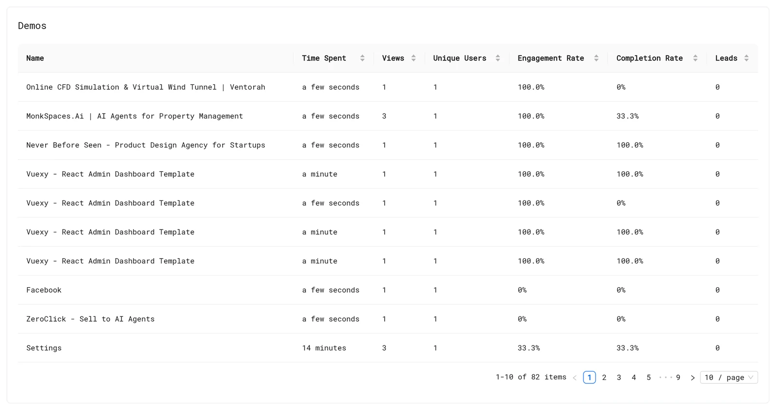Image resolution: width=776 pixels, height=410 pixels.
Task: Click the previous page arrow
Action: click(575, 377)
